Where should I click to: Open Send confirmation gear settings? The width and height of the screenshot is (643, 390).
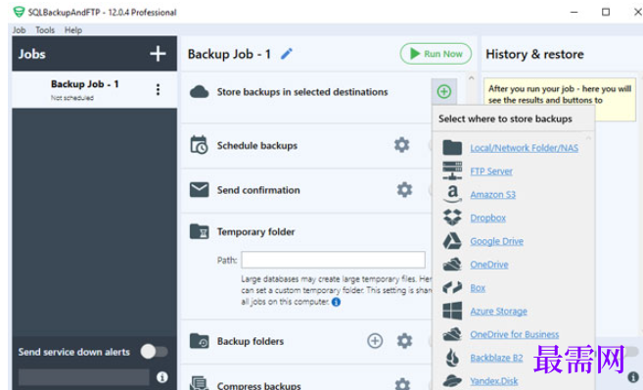coord(404,190)
